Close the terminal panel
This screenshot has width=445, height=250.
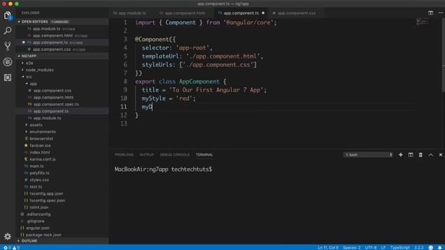click(440, 155)
